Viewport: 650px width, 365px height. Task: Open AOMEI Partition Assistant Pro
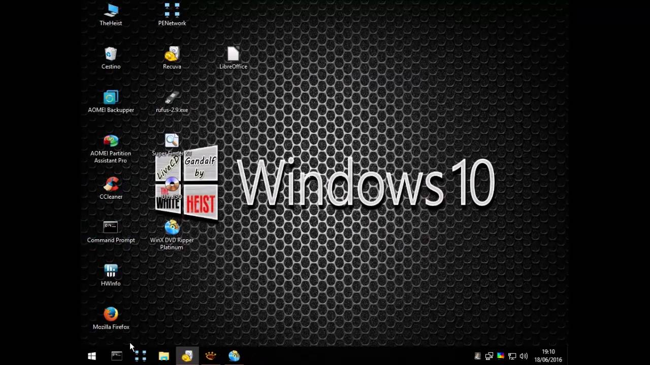[111, 149]
